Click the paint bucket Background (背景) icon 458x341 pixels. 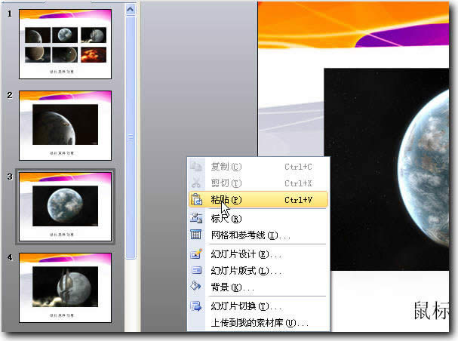196,287
